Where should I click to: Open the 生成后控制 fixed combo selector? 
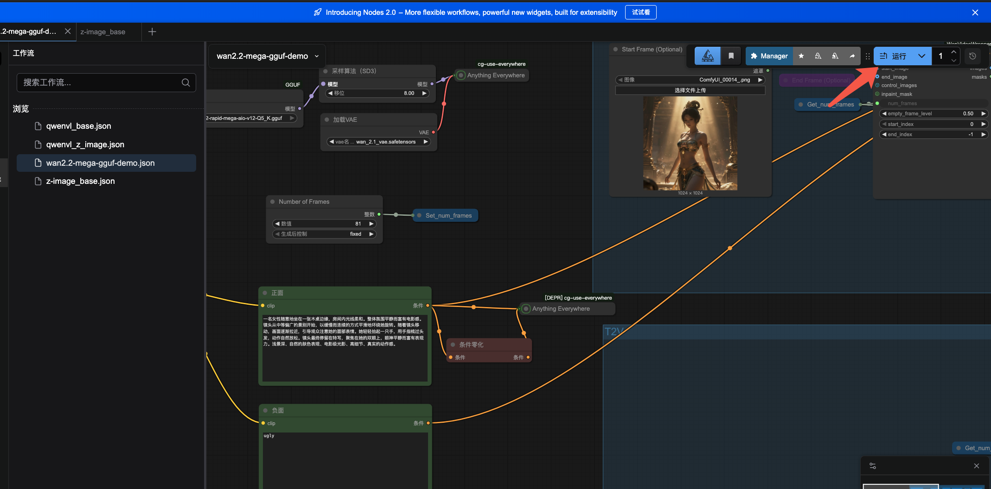pyautogui.click(x=324, y=234)
